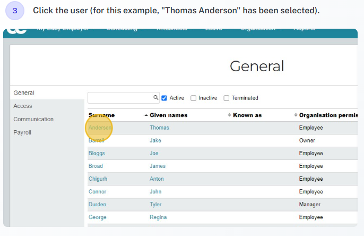
Task: Open the Broad surname link
Action: tap(96, 166)
